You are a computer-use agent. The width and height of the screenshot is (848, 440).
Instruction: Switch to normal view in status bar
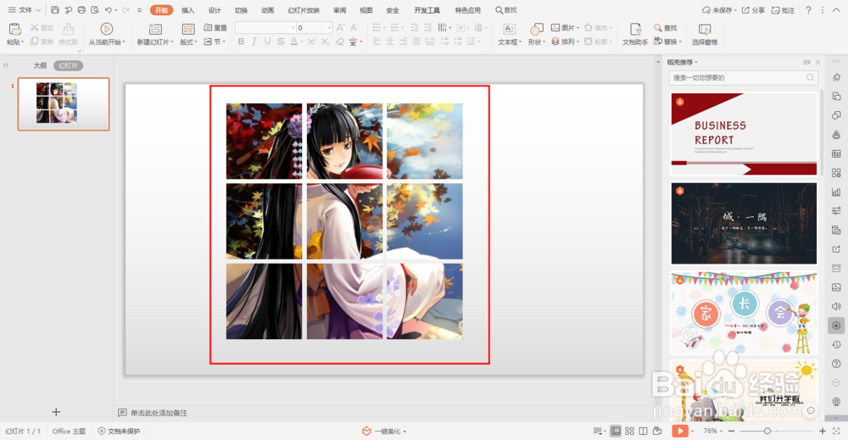tap(616, 431)
